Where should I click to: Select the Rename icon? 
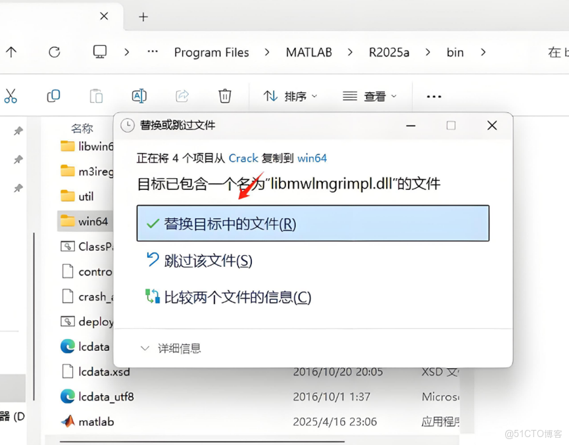pyautogui.click(x=139, y=96)
